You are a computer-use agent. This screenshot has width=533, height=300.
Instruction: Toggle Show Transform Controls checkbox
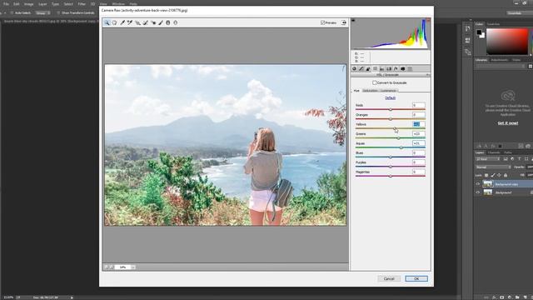tap(58, 13)
